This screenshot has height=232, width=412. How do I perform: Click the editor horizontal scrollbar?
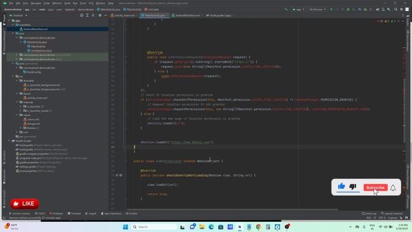(232, 209)
